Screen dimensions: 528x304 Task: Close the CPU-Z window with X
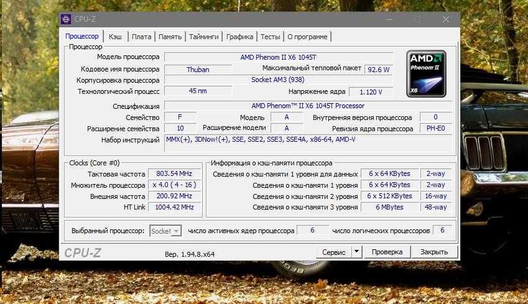click(445, 19)
